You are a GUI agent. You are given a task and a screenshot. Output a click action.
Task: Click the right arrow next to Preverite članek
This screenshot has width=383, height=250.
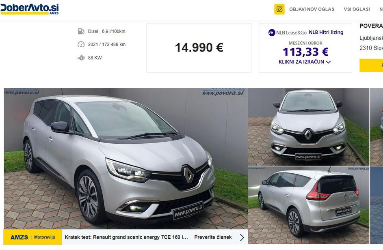pyautogui.click(x=242, y=237)
